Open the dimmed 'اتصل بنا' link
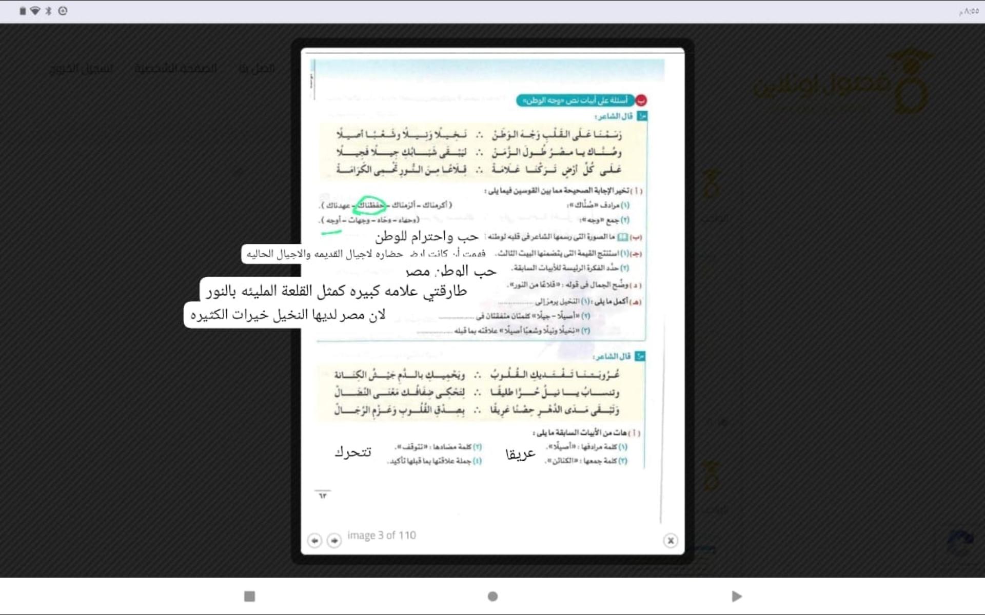Viewport: 985px width, 615px height. (x=257, y=68)
